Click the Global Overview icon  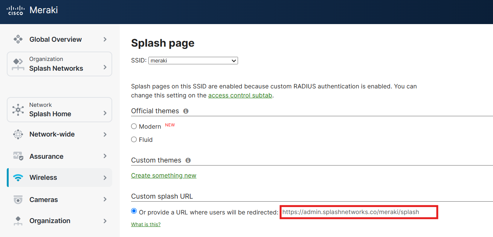(18, 39)
